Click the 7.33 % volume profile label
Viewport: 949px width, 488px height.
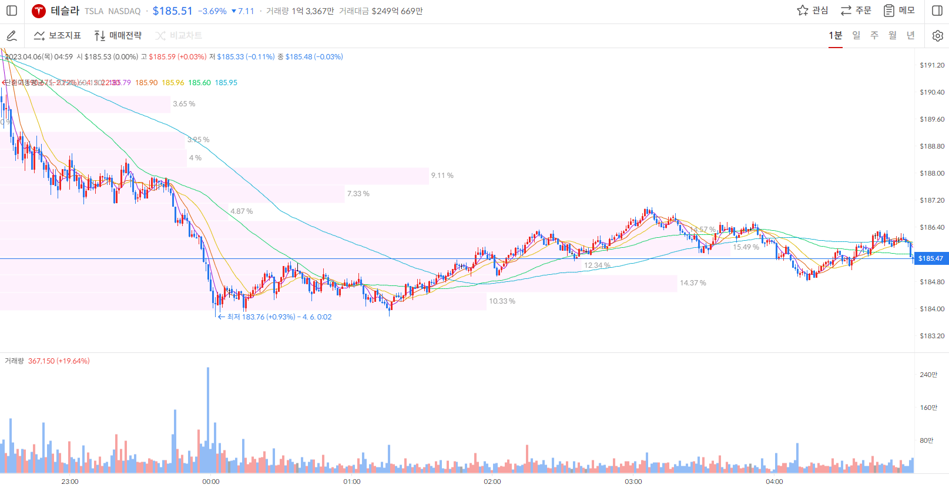point(358,194)
